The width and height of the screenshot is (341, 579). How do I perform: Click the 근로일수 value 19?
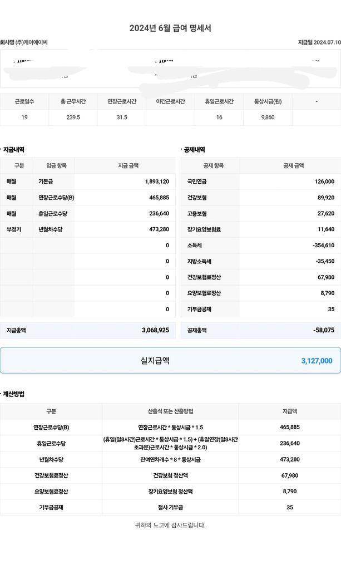click(24, 117)
